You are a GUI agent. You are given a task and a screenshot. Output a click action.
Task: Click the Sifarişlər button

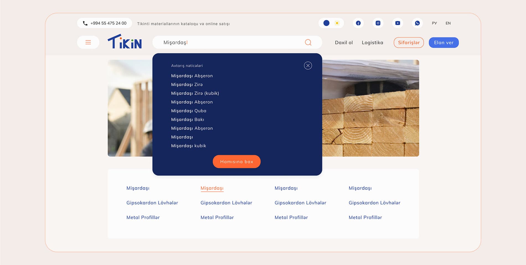(409, 43)
